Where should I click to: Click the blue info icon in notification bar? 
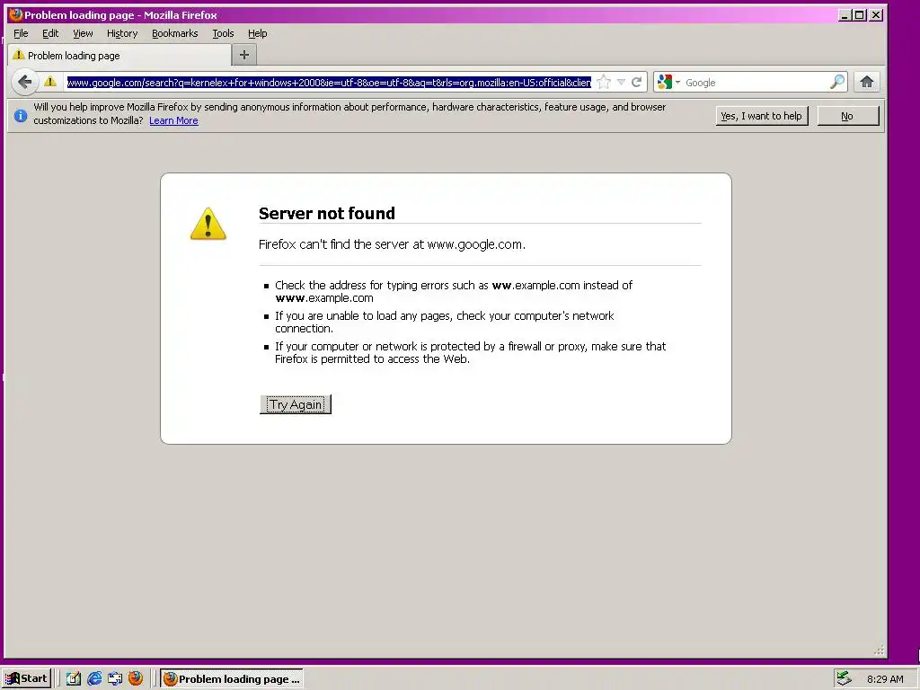click(20, 116)
